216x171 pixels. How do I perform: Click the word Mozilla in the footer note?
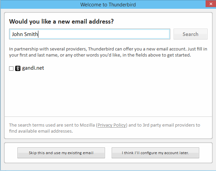tap(87, 125)
